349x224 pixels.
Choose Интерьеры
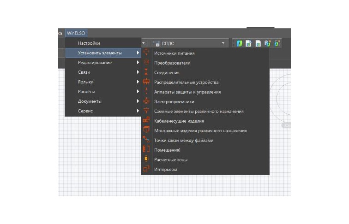(205, 169)
